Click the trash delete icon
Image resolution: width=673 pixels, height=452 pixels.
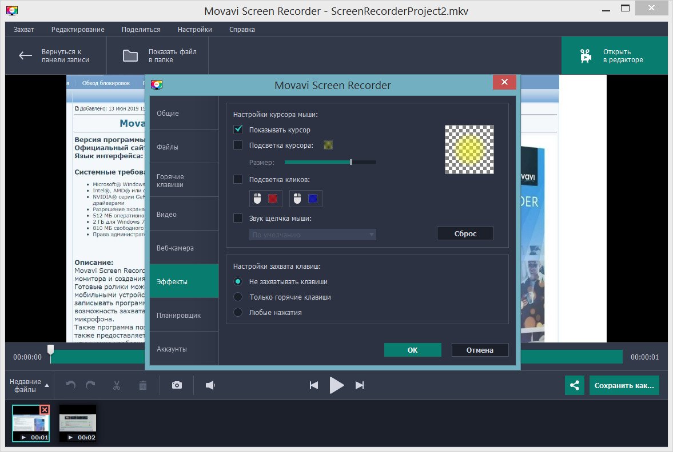(143, 385)
